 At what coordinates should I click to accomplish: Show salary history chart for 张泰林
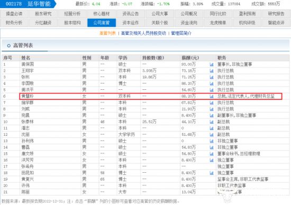[x=212, y=122]
